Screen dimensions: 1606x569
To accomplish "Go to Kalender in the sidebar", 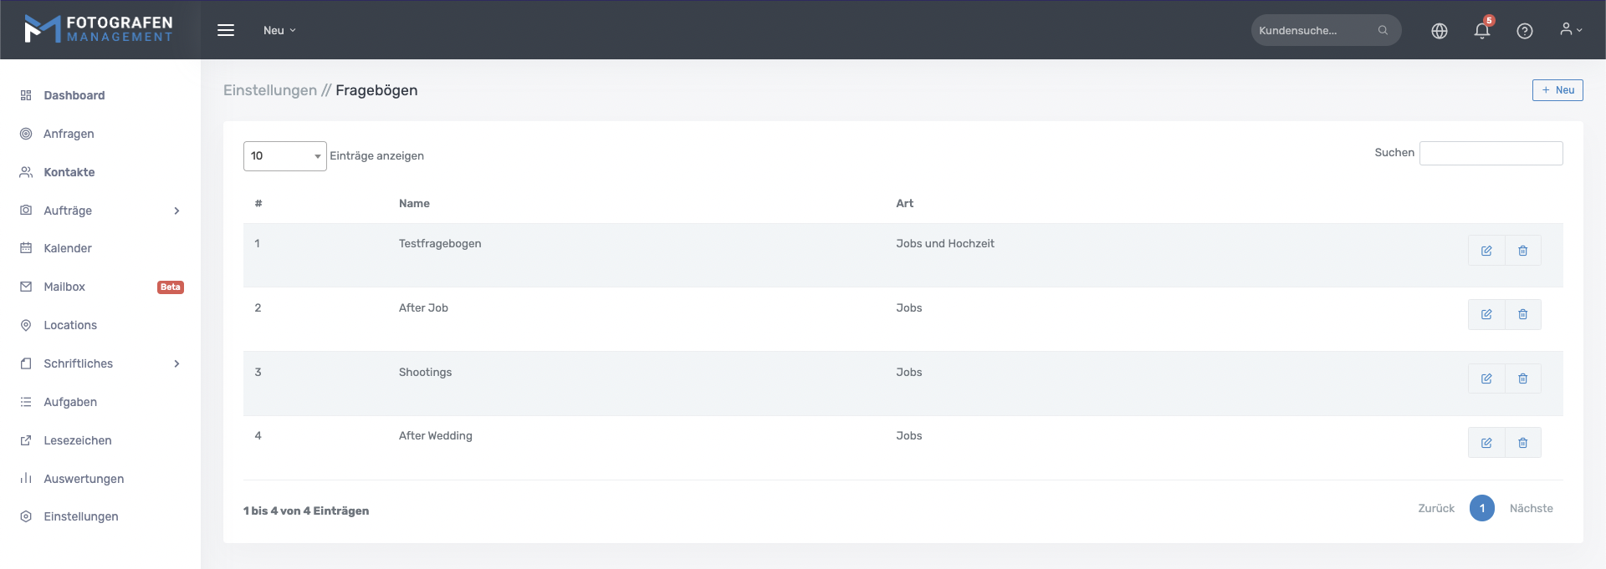I will tap(68, 248).
